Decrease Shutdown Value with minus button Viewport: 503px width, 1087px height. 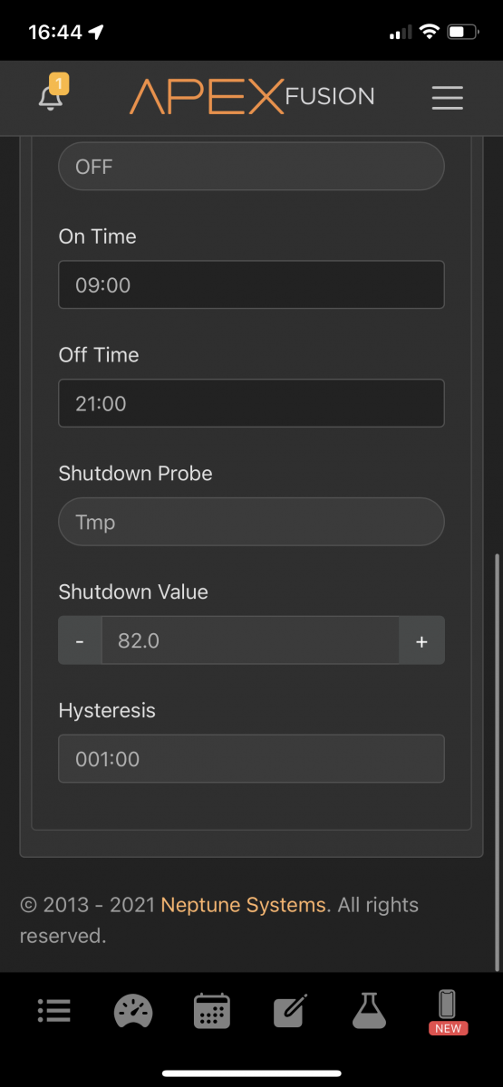[x=80, y=640]
